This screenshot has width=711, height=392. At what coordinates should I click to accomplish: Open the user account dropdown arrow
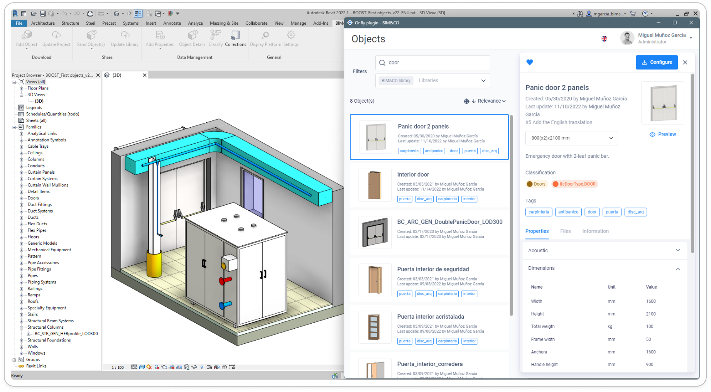[691, 38]
